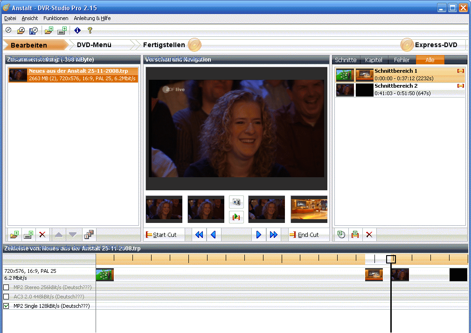The image size is (471, 333).
Task: Click the yellow question mark help icon
Action: (90, 30)
